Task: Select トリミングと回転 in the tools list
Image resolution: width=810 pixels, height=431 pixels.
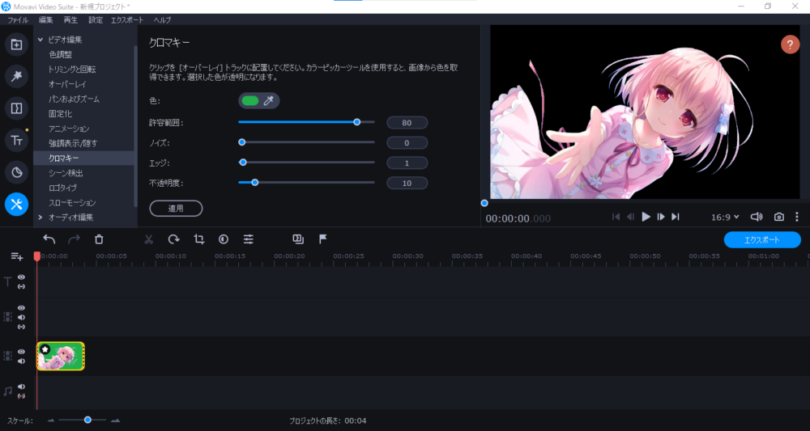Action: pyautogui.click(x=72, y=69)
